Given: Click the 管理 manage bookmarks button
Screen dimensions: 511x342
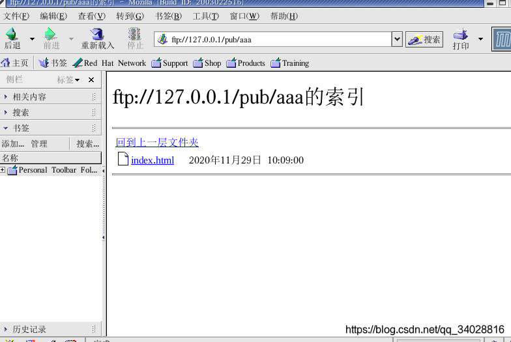Looking at the screenshot, I should coord(39,143).
